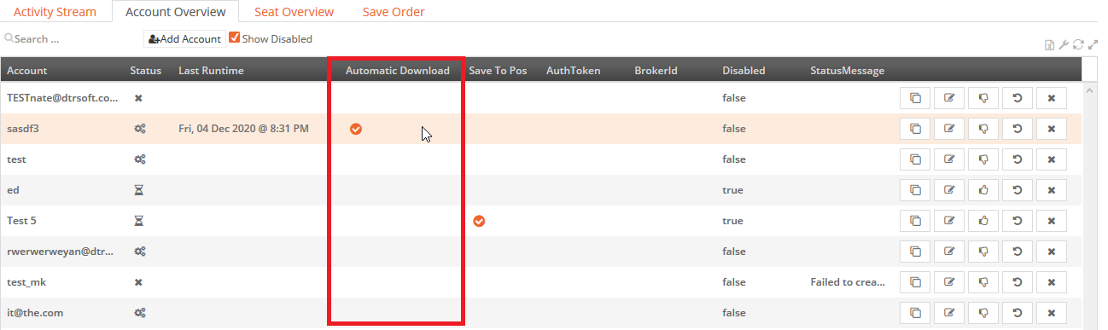This screenshot has height=330, width=1108.
Task: Sort by the Disabled column header
Action: pos(744,71)
